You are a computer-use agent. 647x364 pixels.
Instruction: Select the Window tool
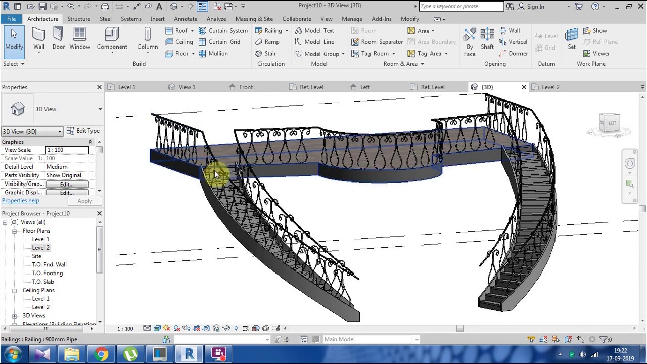coord(80,39)
